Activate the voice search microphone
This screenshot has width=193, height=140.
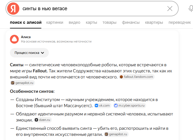coord(191,9)
